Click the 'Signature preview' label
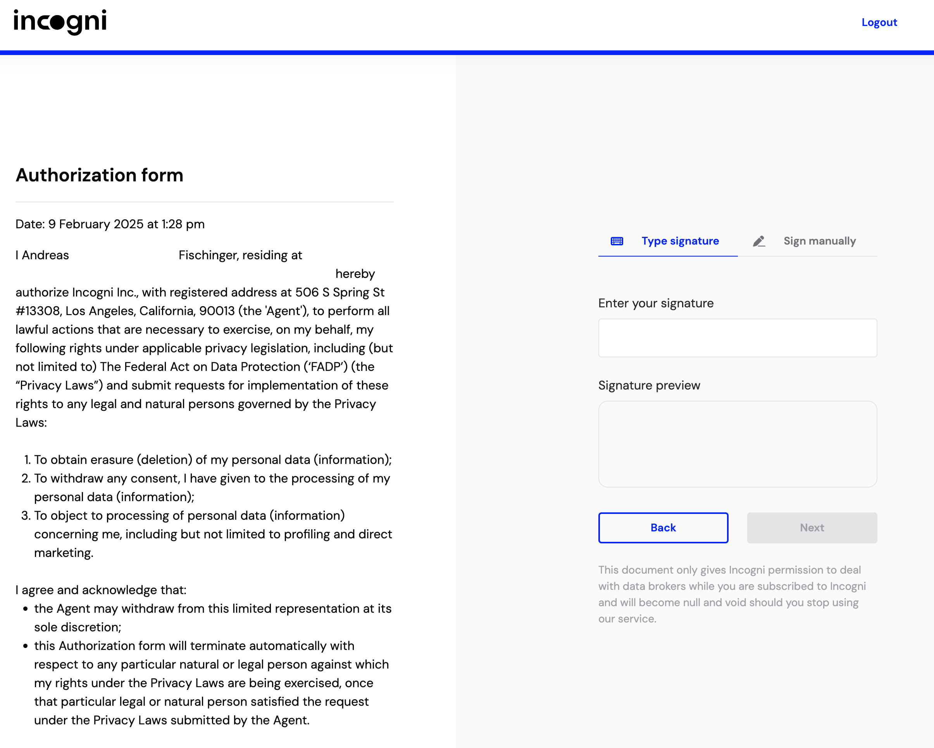 [x=649, y=386]
